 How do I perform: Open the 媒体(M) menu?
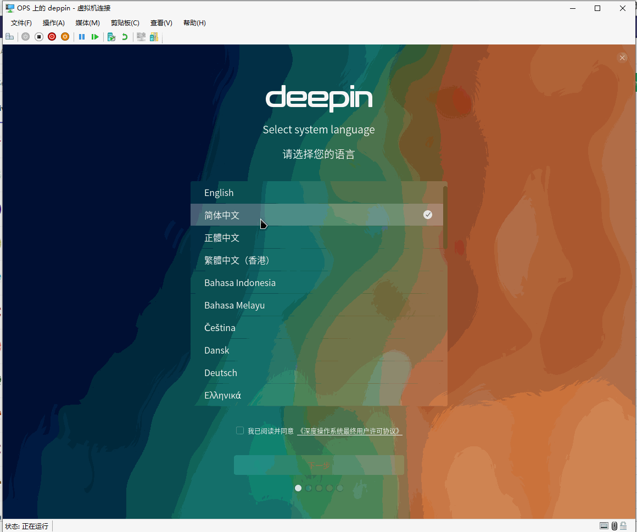[87, 23]
